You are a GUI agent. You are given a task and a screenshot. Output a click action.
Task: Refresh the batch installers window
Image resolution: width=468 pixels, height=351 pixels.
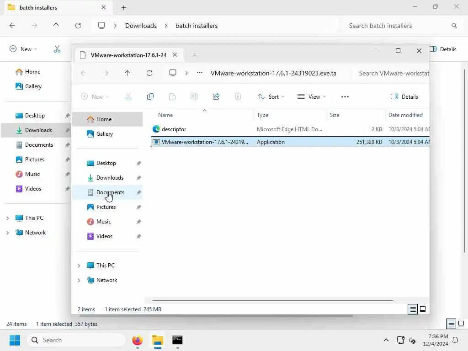coord(78,26)
